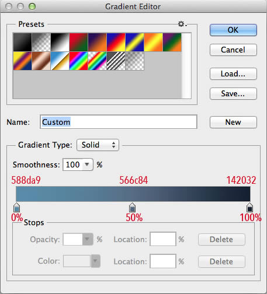The width and height of the screenshot is (267, 294).
Task: Click the Load... button
Action: [233, 73]
